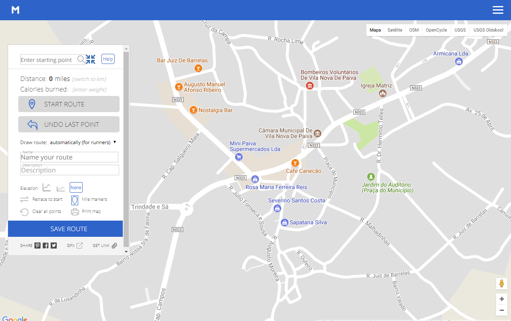Viewport: 511px width, 321px height.
Task: Zoom in the map with plus
Action: pyautogui.click(x=502, y=299)
